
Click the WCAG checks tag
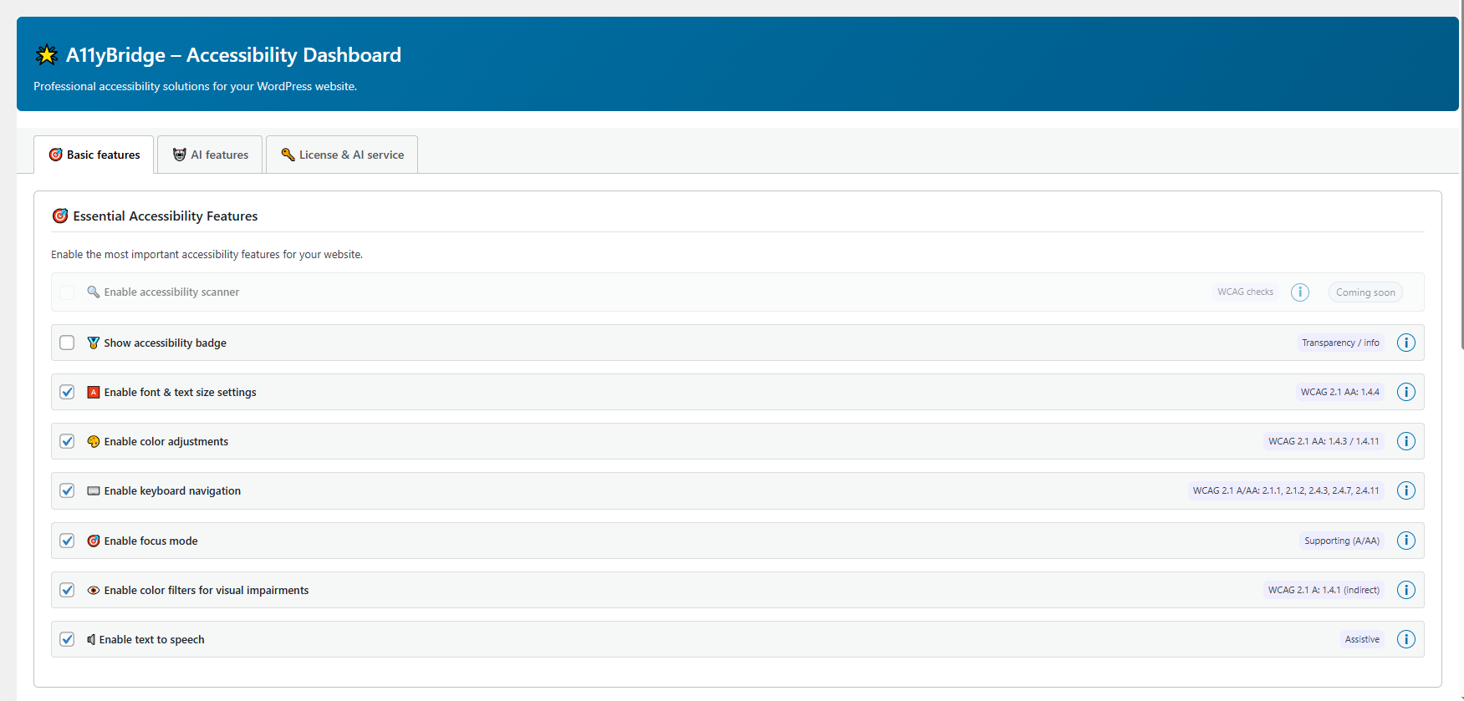click(1245, 292)
